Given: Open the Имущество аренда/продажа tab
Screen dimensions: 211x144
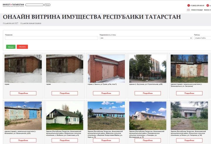Looking at the screenshot, I should 31,23.
